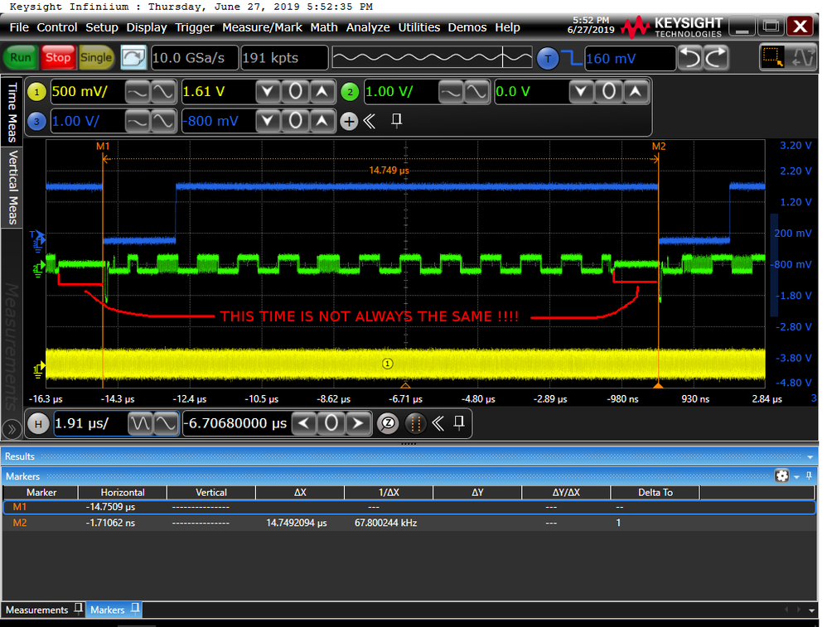Increase horizontal time scale (stretched wave)
This screenshot has width=827, height=627.
[166, 423]
